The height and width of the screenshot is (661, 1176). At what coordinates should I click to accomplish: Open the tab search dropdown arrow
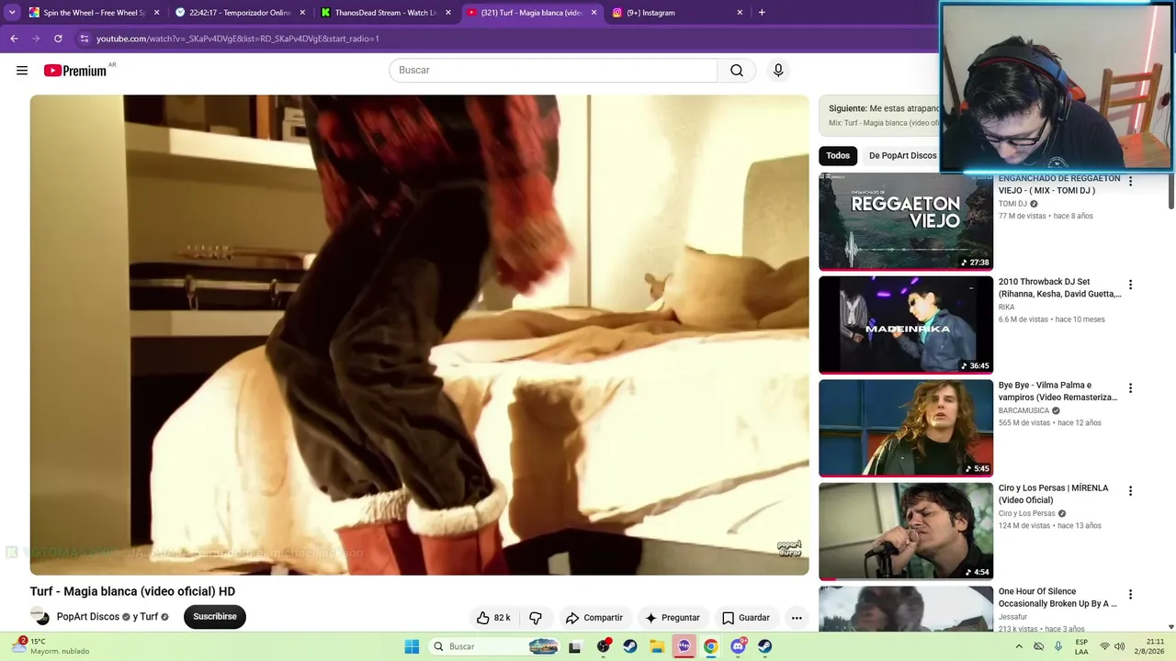(x=12, y=13)
